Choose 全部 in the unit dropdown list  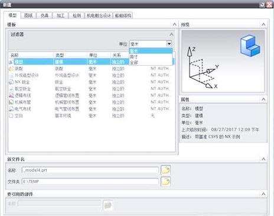151,62
